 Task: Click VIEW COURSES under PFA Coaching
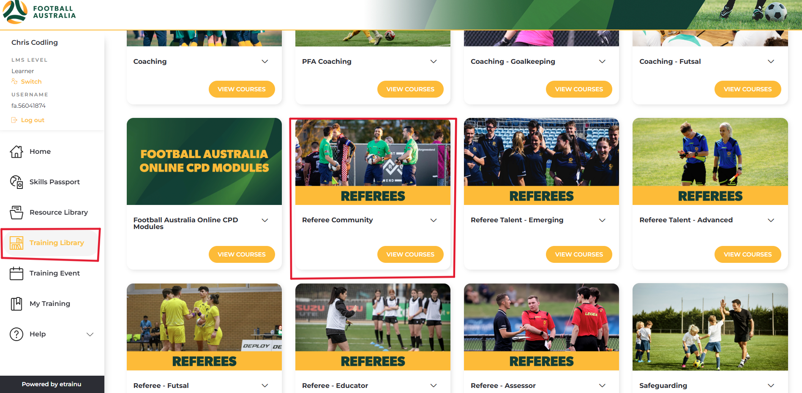[x=410, y=89]
